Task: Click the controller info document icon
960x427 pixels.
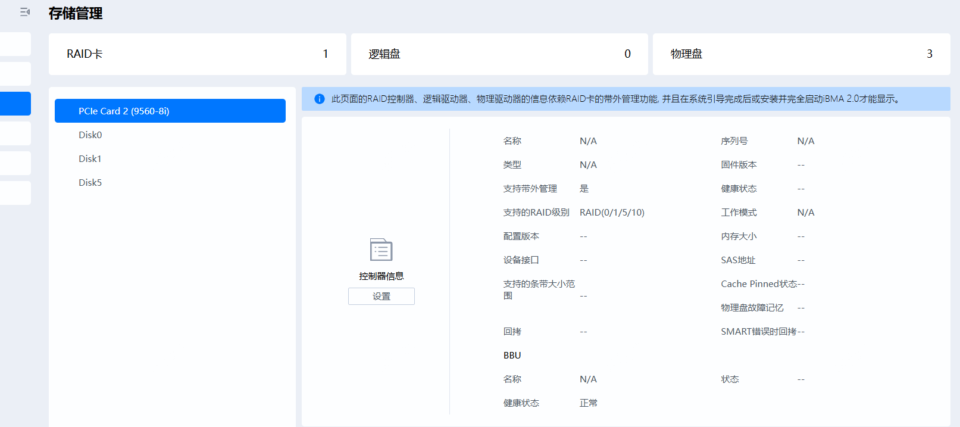Action: point(381,250)
